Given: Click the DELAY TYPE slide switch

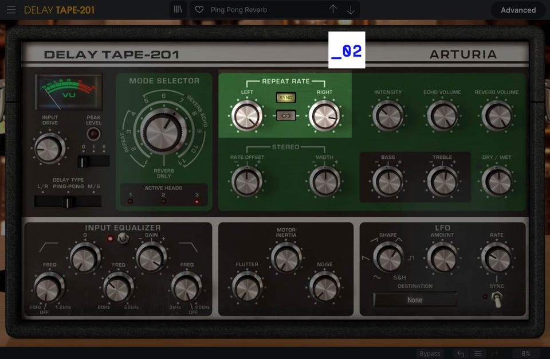Looking at the screenshot, I should [68, 202].
